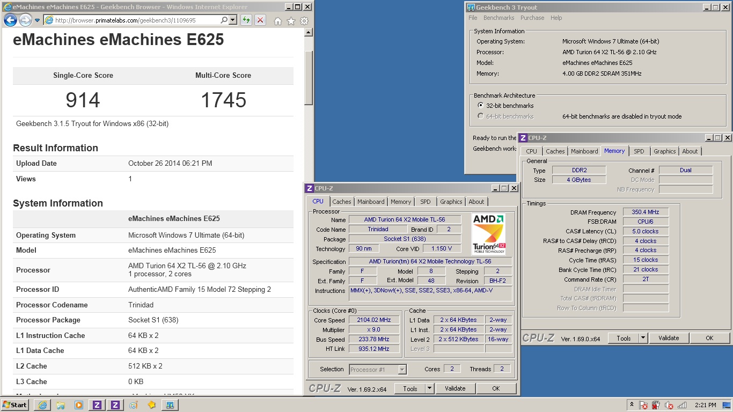Refresh the Geekbench Browser page
The image size is (733, 412).
246,20
